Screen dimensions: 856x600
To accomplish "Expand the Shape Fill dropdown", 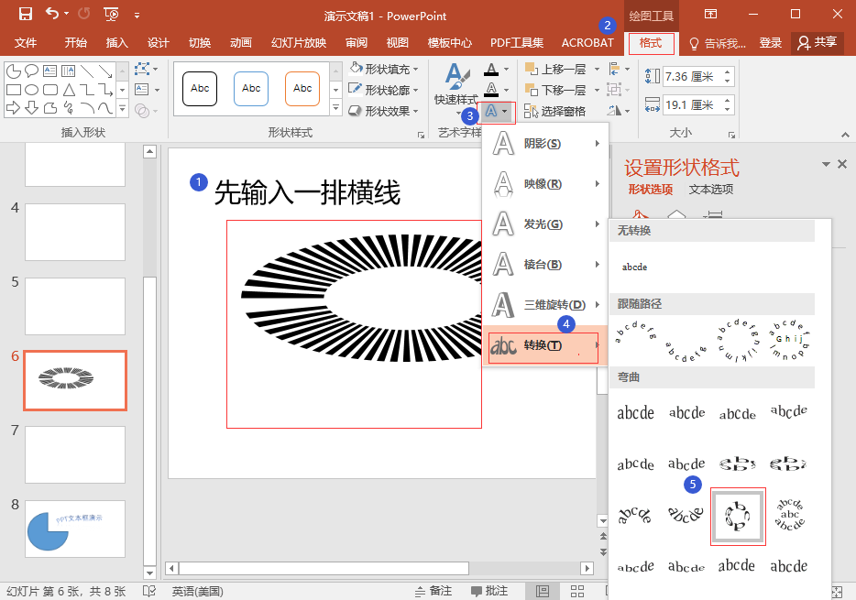I will click(x=415, y=69).
